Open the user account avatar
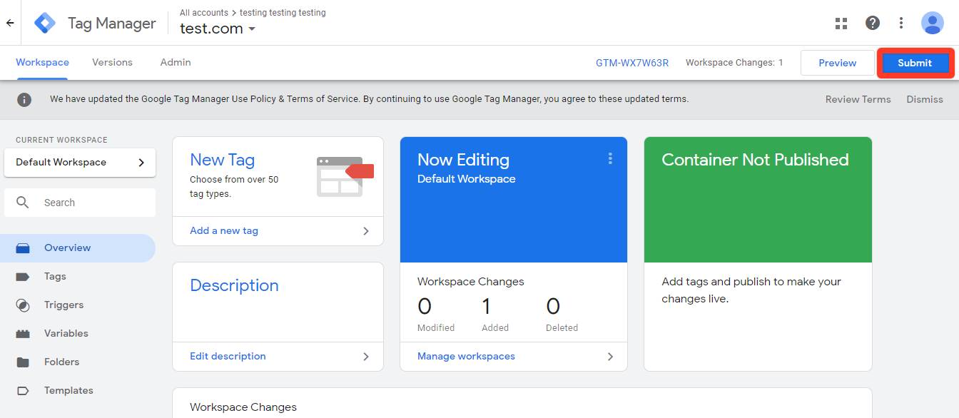The width and height of the screenshot is (959, 418). [933, 23]
